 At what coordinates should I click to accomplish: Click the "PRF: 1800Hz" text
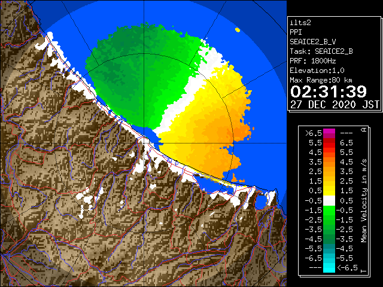pyautogui.click(x=313, y=61)
